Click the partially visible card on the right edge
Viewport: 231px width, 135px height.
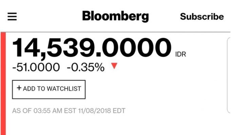[229, 74]
